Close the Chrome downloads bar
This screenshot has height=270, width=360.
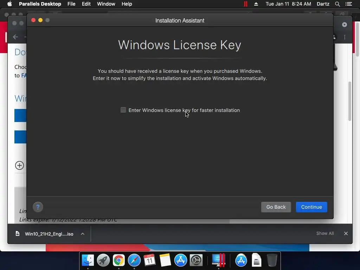pos(346,233)
